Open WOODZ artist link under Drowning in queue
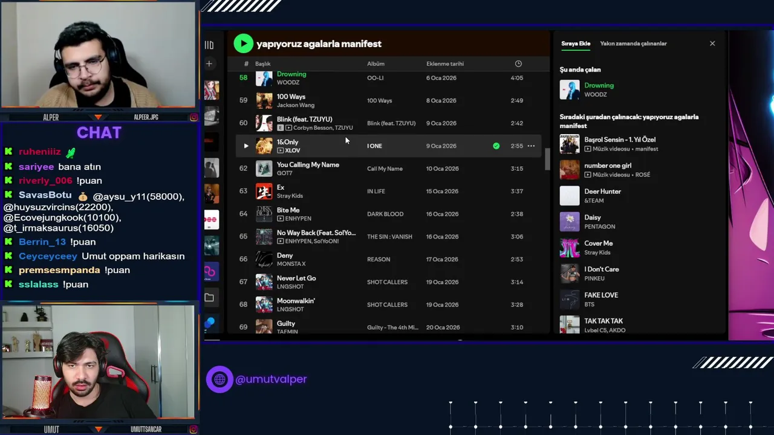This screenshot has width=774, height=435. [x=596, y=94]
